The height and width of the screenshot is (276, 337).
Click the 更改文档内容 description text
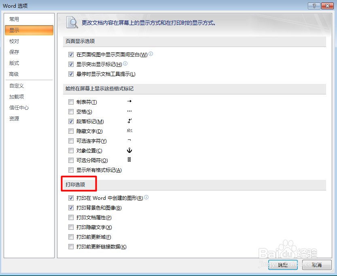(x=149, y=23)
